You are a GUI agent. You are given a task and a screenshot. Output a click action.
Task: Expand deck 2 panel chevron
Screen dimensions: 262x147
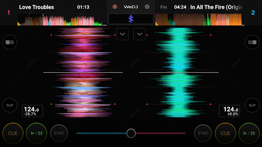139,34
